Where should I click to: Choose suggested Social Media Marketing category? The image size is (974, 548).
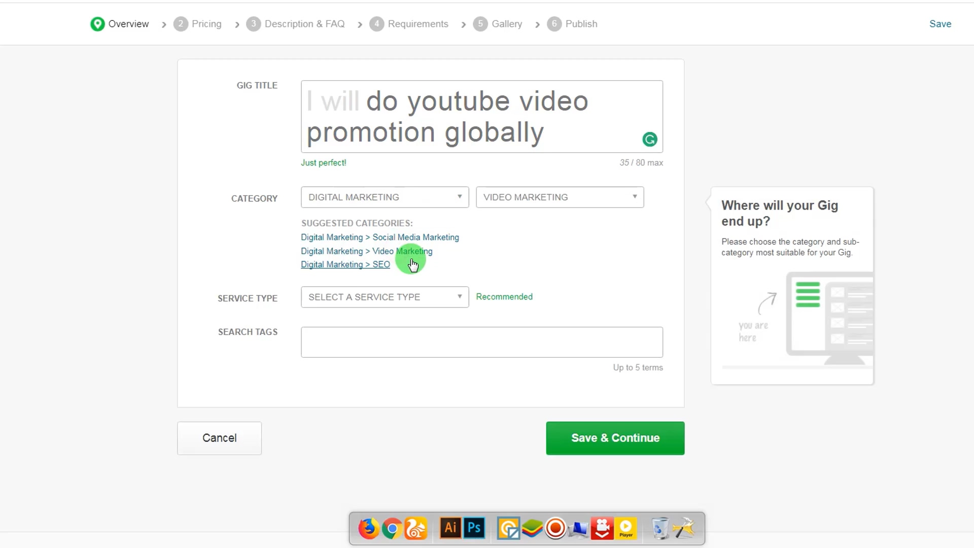tap(379, 237)
